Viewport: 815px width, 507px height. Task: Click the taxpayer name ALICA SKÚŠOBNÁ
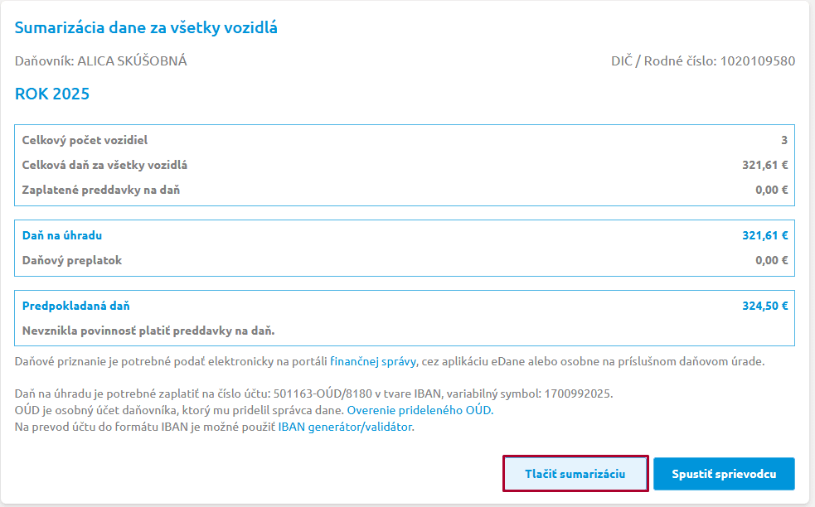click(132, 61)
